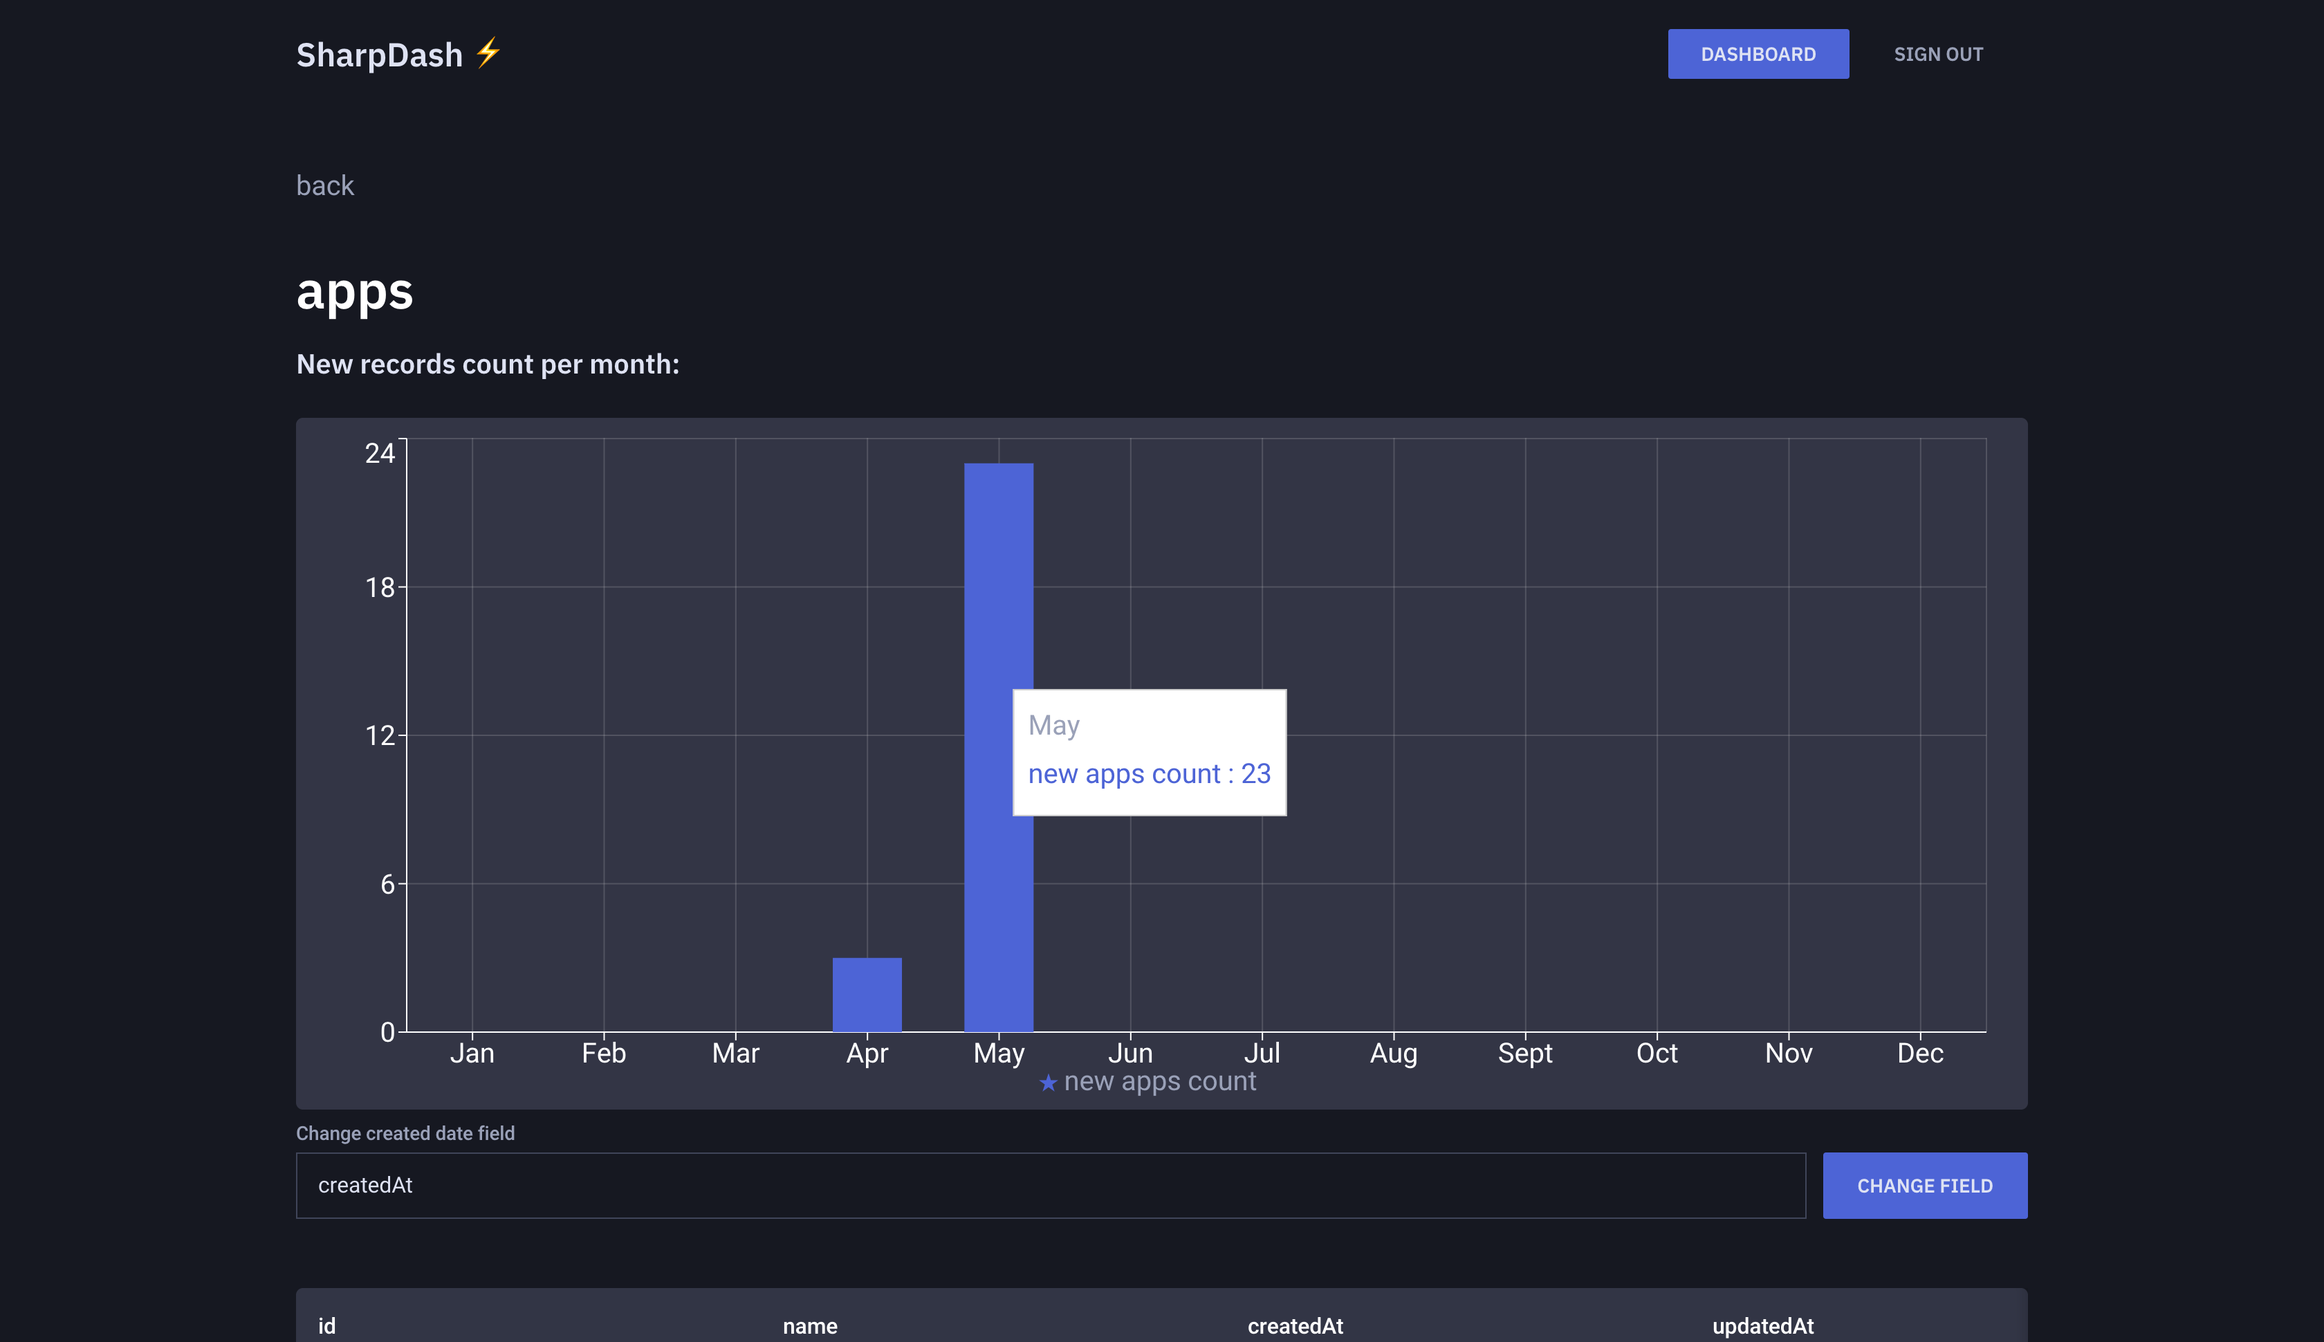The height and width of the screenshot is (1342, 2324).
Task: Click the Jun label on x-axis
Action: click(x=1129, y=1053)
